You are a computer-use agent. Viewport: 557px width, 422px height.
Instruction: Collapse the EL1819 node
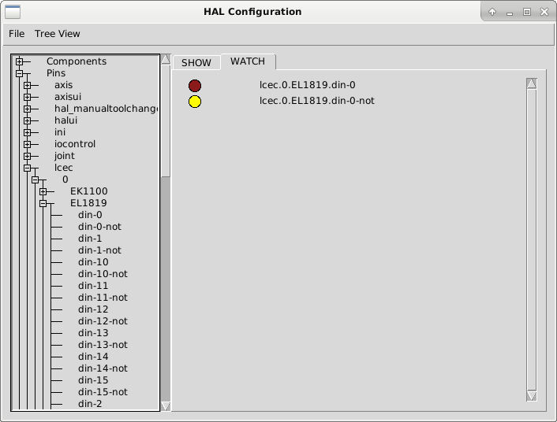click(x=43, y=204)
